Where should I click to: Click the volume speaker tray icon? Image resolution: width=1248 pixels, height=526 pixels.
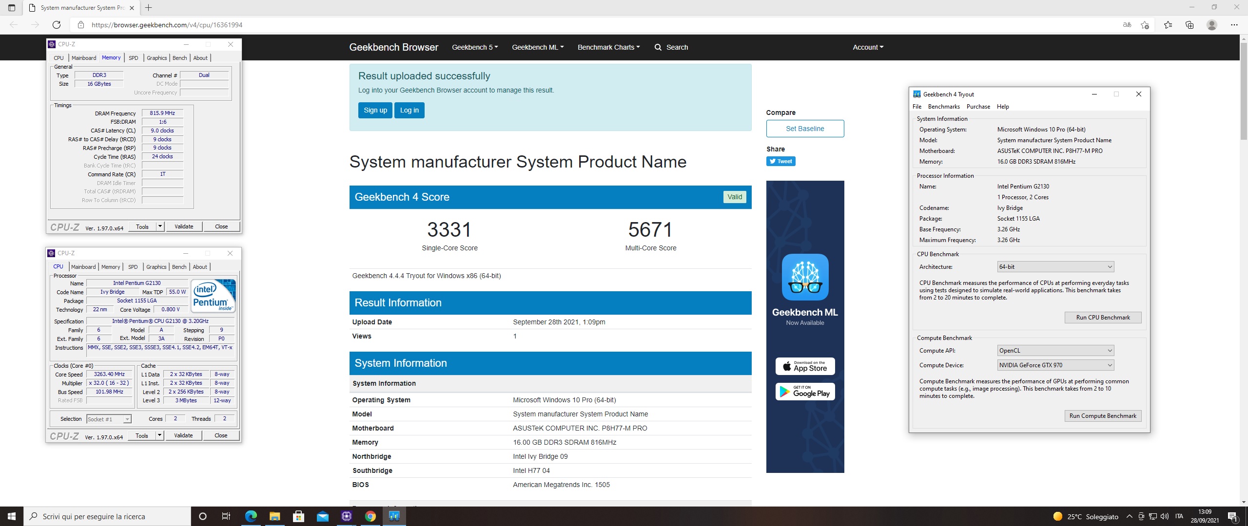point(1165,516)
